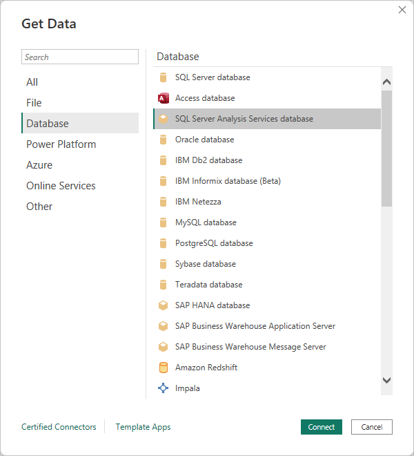Screen dimensions: 414x456
Task: Select IBM Informix database (Beta)
Action: [x=267, y=181]
